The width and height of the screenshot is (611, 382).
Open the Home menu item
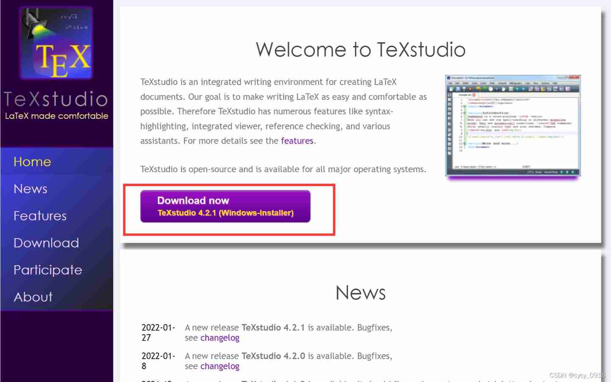[32, 162]
